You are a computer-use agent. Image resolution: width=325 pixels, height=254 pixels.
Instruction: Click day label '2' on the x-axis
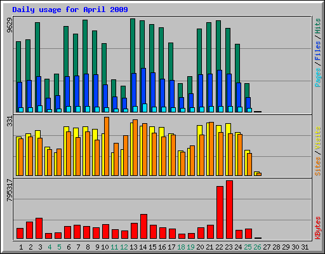[30, 247]
